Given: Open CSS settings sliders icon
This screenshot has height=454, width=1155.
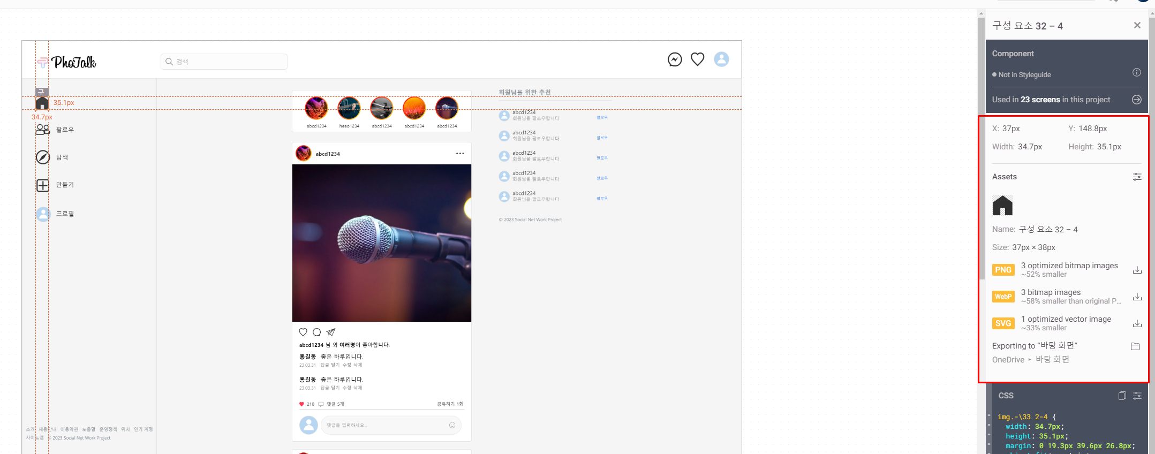Looking at the screenshot, I should coord(1137,396).
